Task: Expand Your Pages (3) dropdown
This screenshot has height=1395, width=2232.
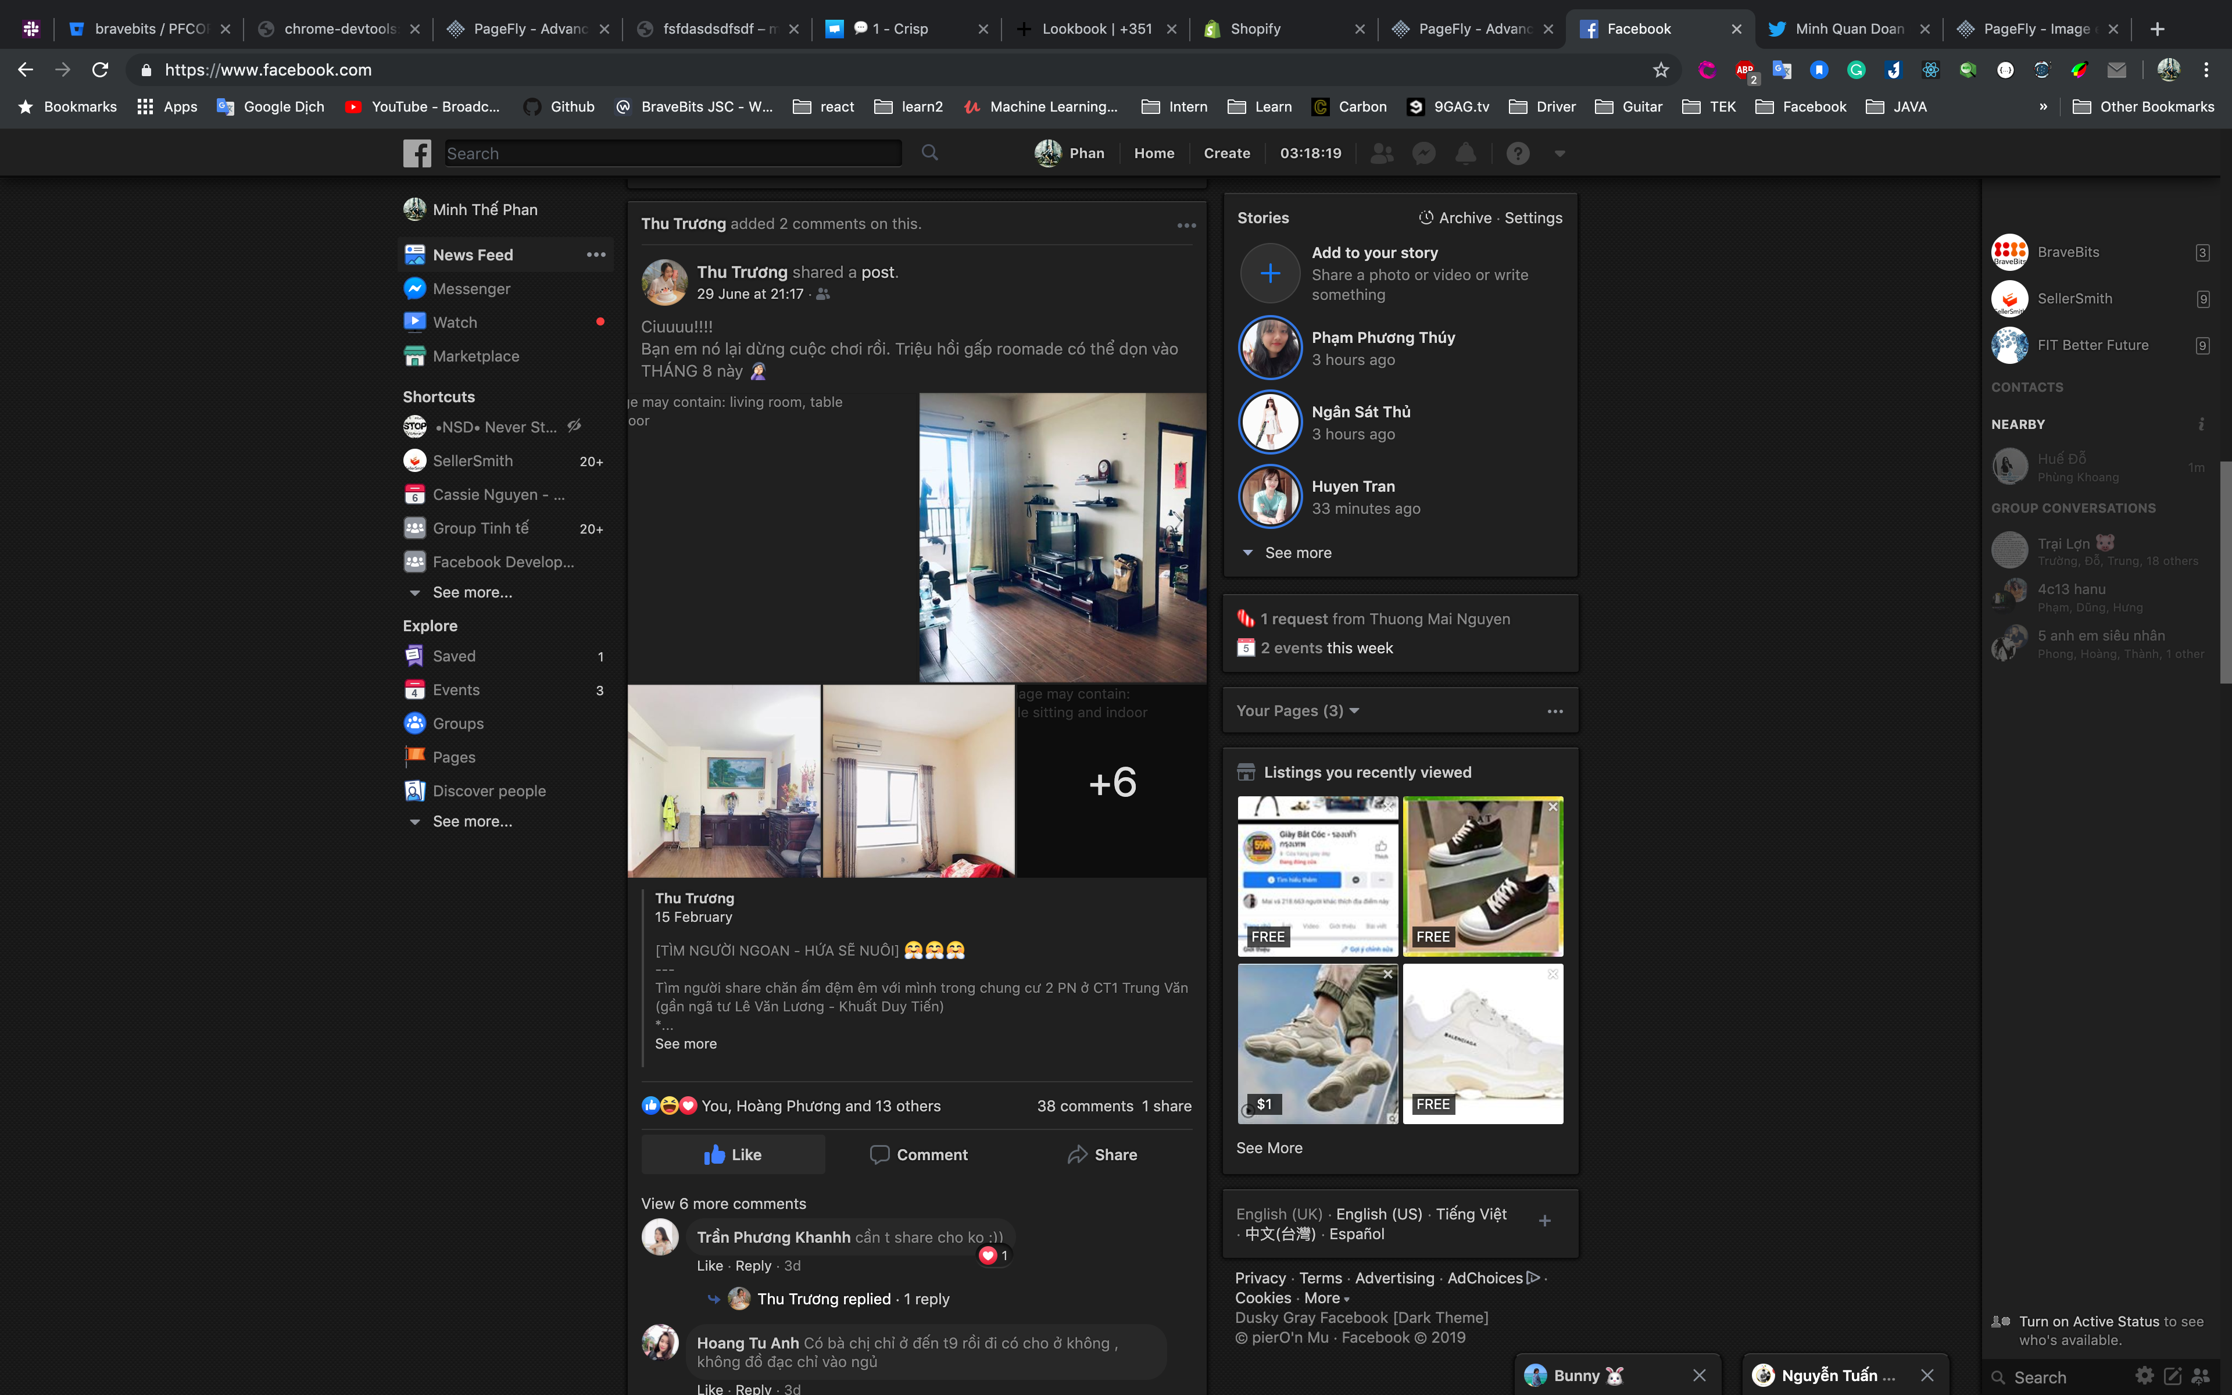Action: (x=1298, y=710)
